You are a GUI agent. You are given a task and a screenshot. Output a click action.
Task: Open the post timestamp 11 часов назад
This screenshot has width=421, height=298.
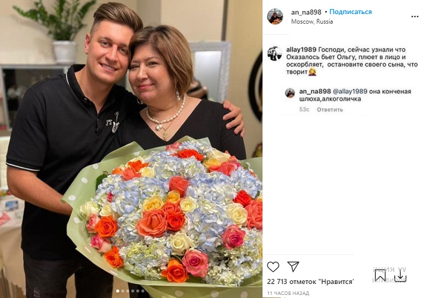[x=288, y=293]
